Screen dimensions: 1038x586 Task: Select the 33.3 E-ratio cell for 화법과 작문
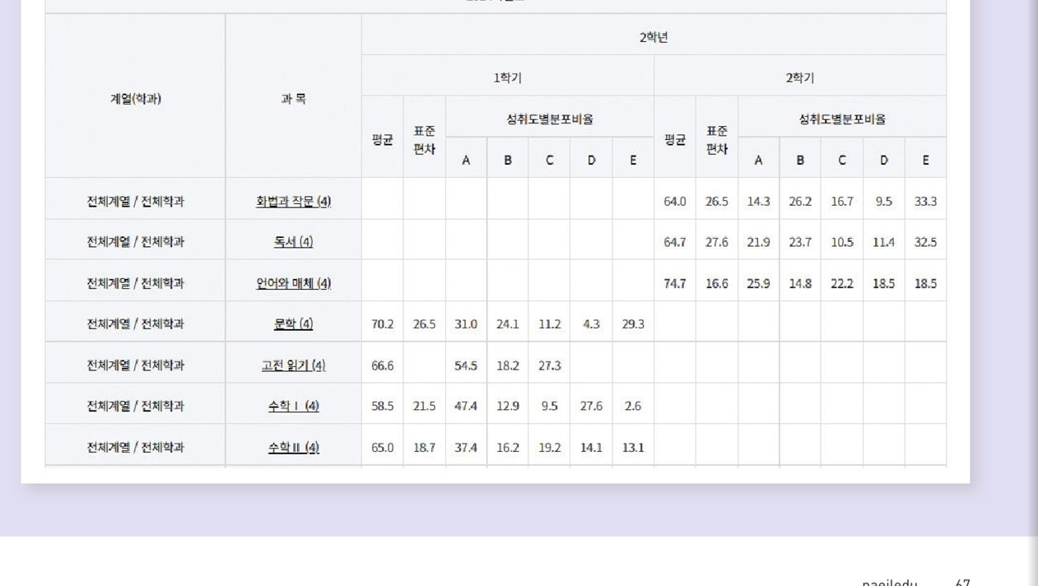point(925,201)
